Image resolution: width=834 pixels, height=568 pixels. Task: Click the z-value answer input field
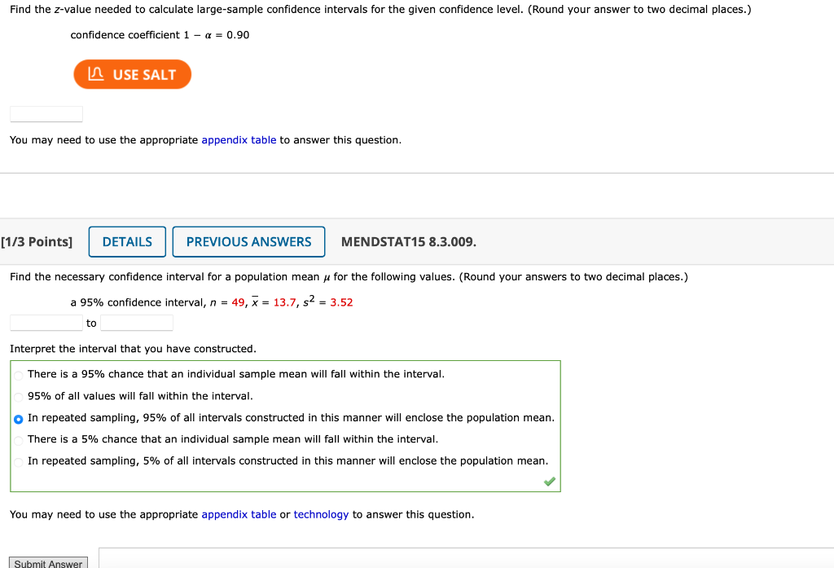pos(46,113)
